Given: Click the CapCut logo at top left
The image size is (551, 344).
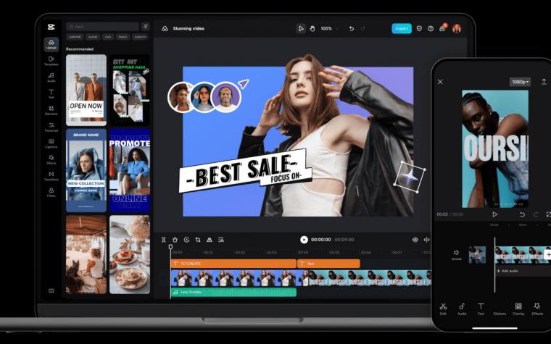Looking at the screenshot, I should [51, 27].
